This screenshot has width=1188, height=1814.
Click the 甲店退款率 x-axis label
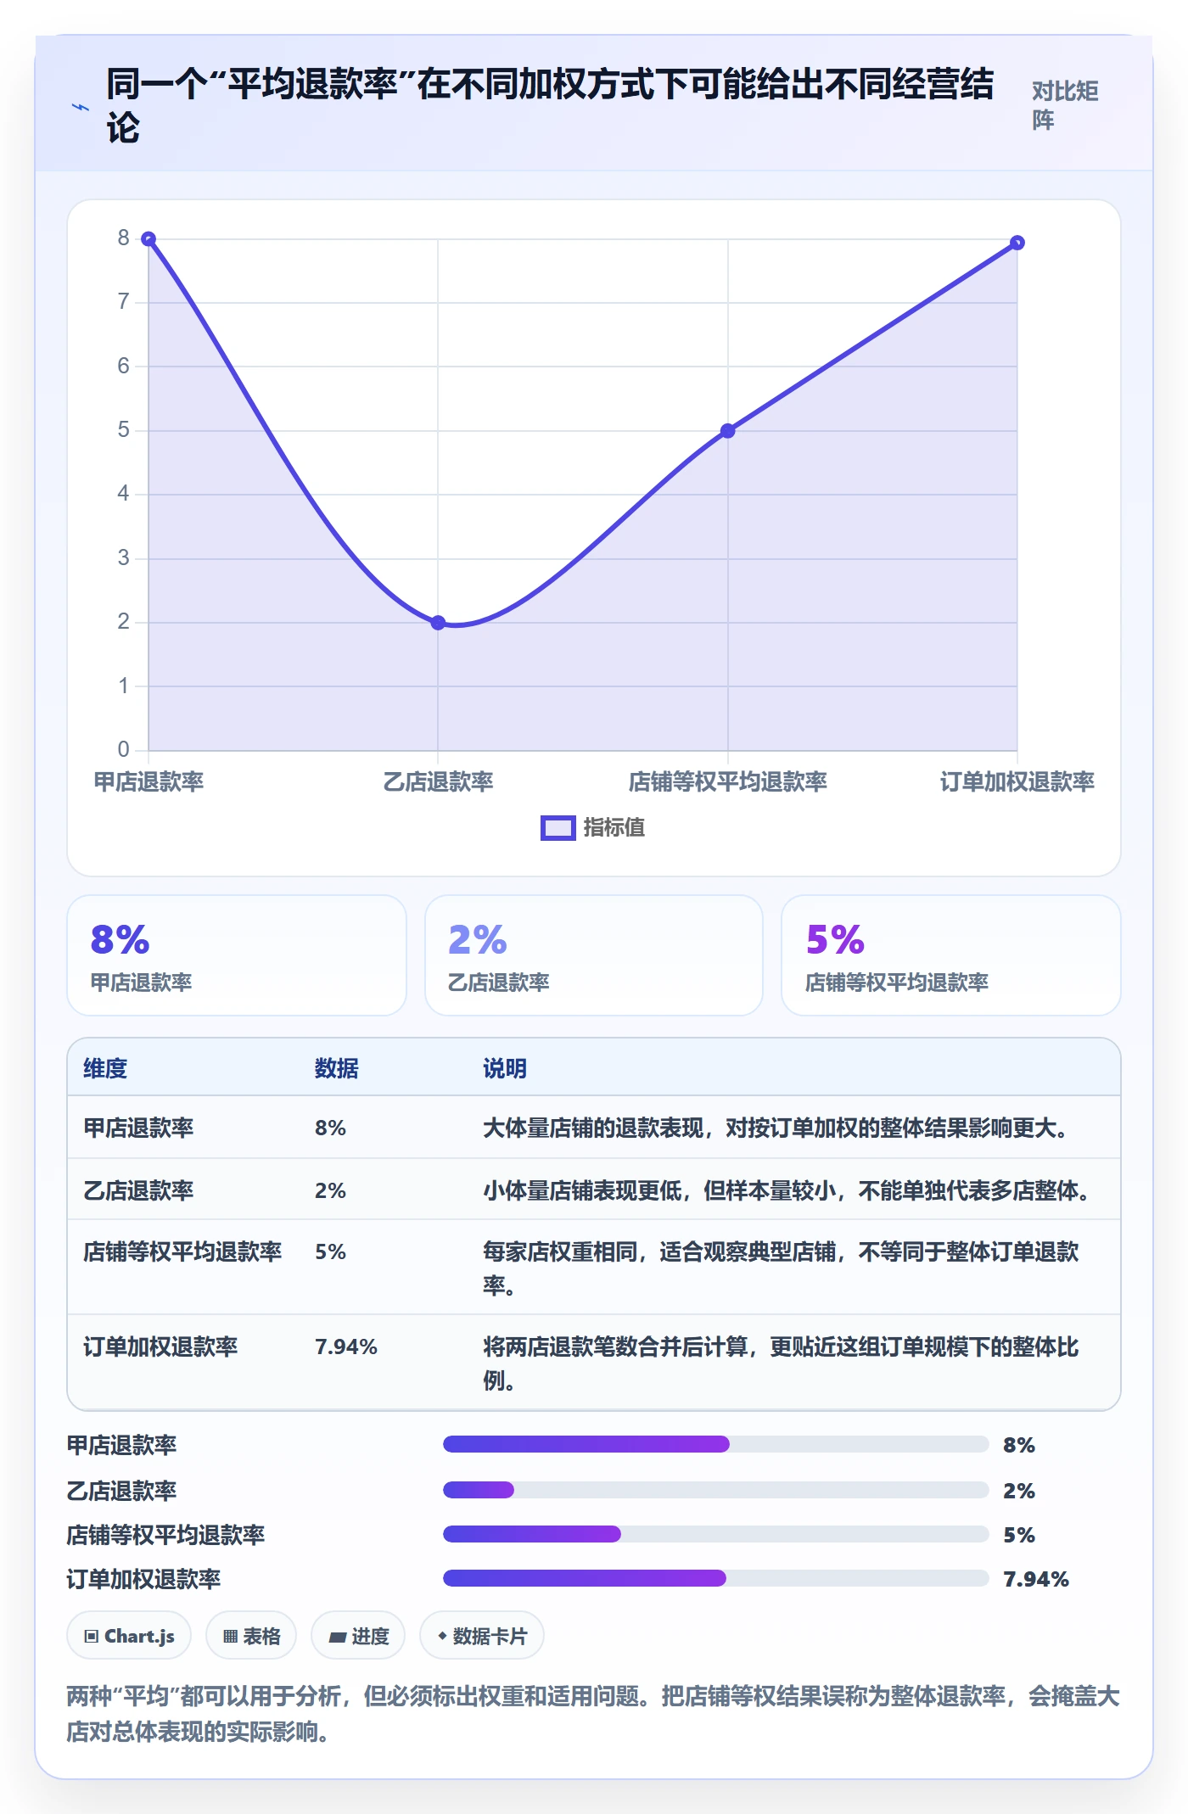point(148,781)
